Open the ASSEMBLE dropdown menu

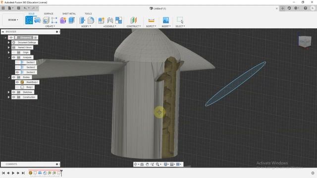point(109,26)
